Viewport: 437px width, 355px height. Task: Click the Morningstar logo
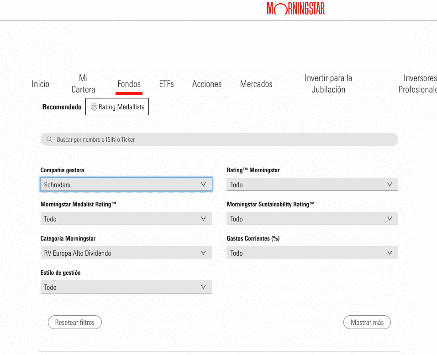point(296,9)
